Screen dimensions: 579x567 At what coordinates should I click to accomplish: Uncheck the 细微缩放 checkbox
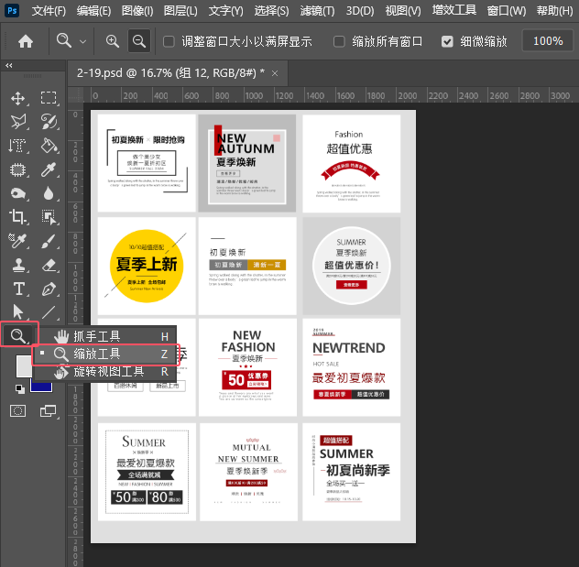[447, 42]
